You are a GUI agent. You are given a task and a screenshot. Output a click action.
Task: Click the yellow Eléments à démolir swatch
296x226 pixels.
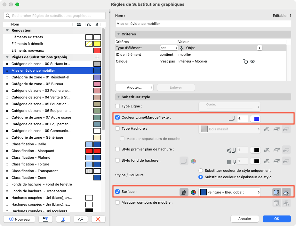[97, 44]
